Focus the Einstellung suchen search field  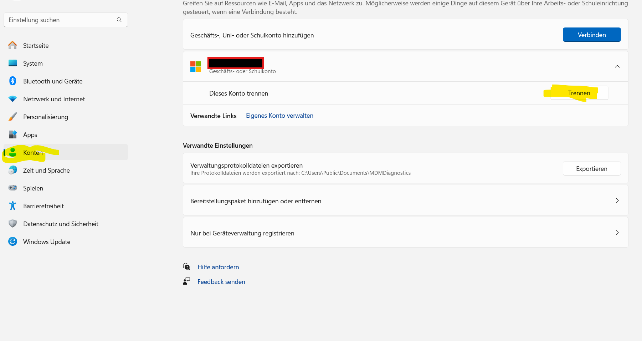[x=61, y=20]
